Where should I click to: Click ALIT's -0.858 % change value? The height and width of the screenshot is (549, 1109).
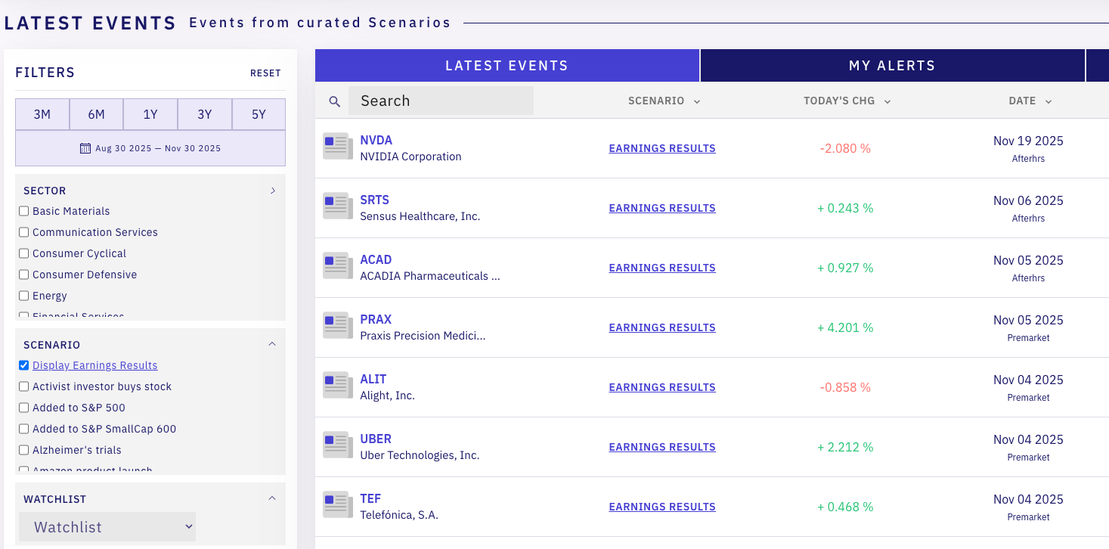(845, 387)
